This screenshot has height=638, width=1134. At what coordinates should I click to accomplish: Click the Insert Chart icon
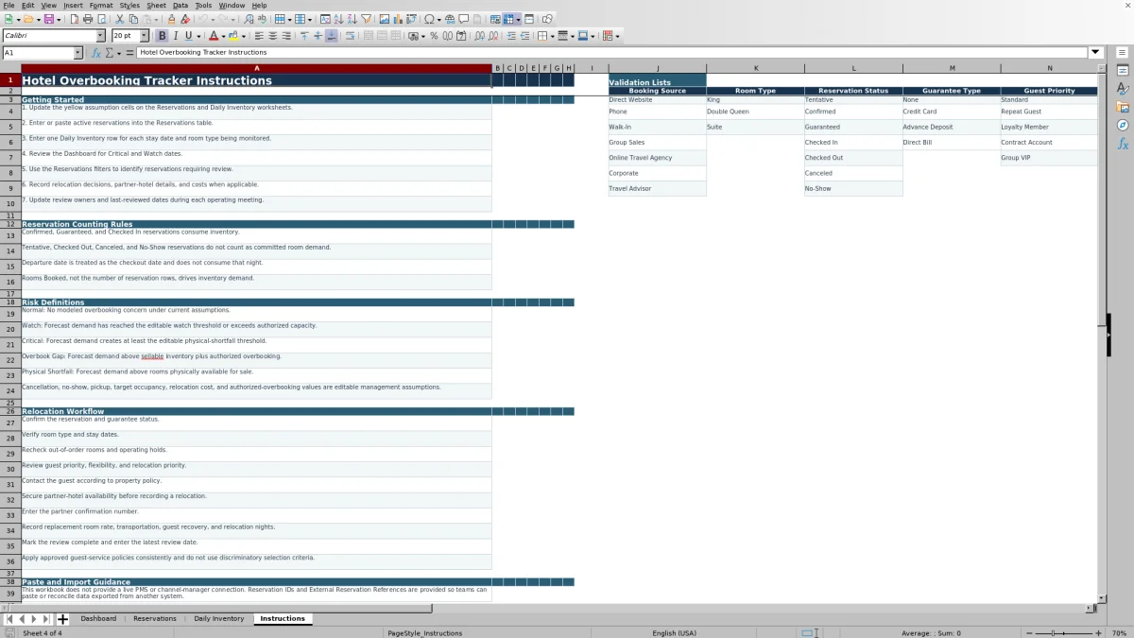(x=398, y=19)
